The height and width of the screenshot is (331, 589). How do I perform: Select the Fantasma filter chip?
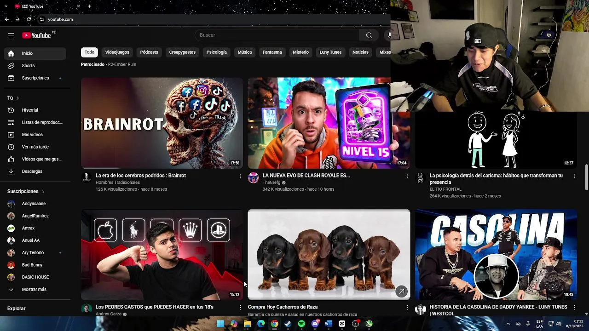[272, 52]
